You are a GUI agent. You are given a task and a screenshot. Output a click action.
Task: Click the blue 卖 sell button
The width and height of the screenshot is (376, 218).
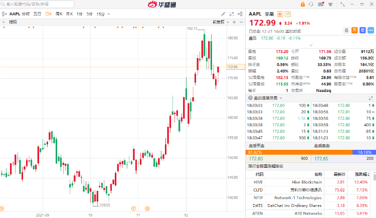coord(362,31)
